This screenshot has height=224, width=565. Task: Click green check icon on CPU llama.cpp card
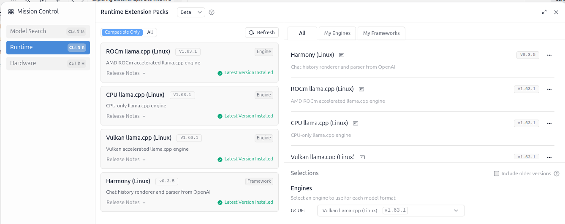(220, 116)
